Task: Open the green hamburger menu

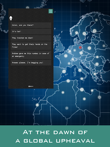Action: tap(51, 11)
